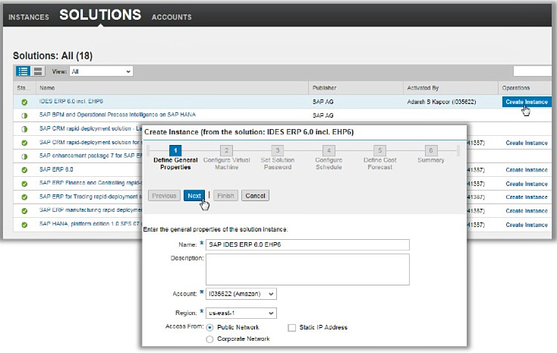Go to the INSTANCES tab
This screenshot has height=353, width=557.
[29, 17]
